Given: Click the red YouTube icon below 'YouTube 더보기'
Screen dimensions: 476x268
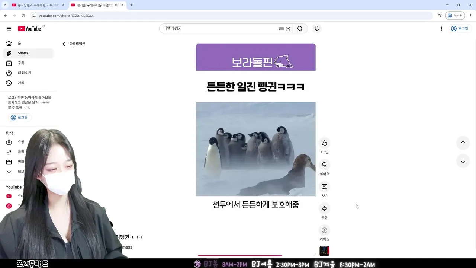Looking at the screenshot, I should [9, 196].
